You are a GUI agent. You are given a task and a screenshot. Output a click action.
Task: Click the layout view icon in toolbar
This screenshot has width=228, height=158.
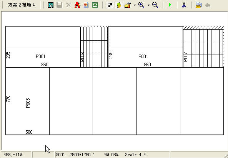[51, 5]
